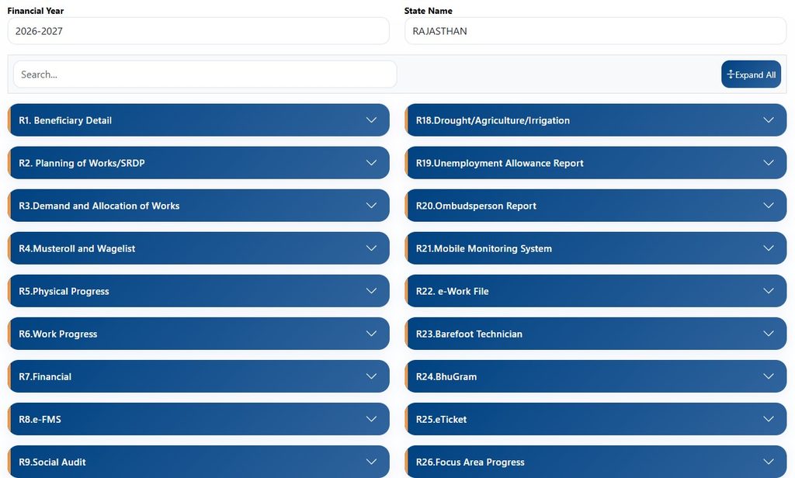Focus the report Search field
795x478 pixels.
pos(205,74)
